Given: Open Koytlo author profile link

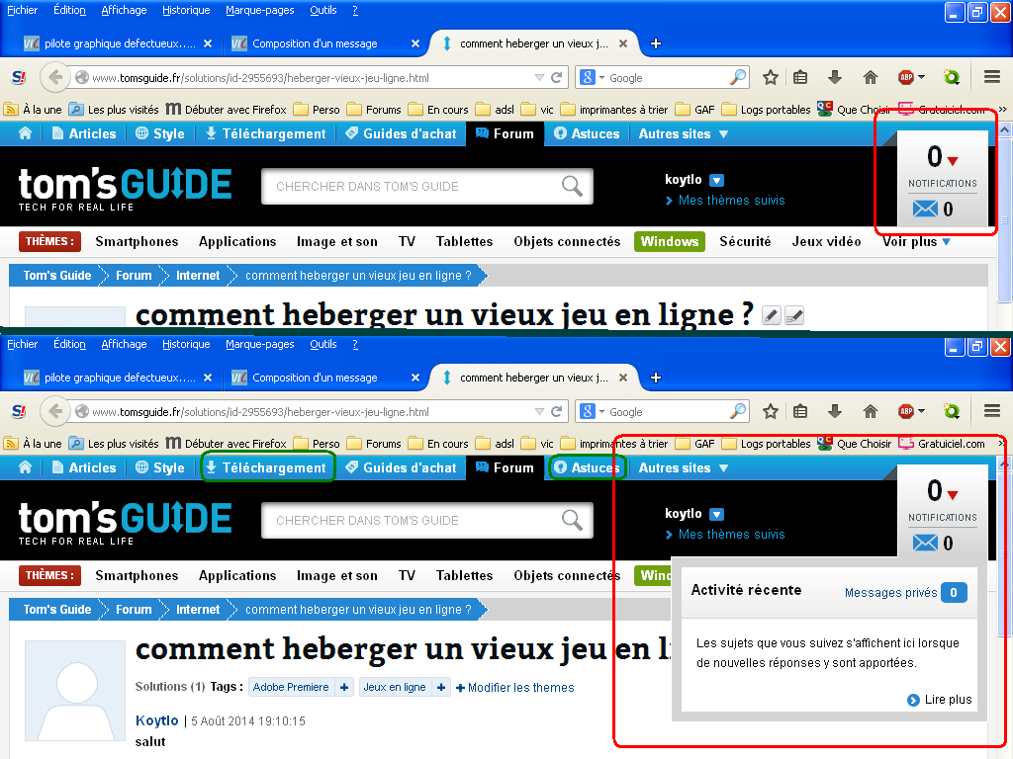Looking at the screenshot, I should coord(157,720).
